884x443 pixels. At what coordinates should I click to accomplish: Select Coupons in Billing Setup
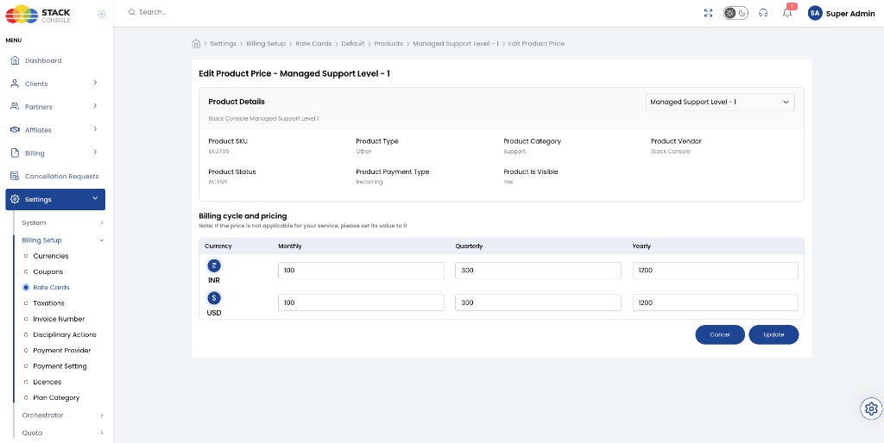coord(48,271)
